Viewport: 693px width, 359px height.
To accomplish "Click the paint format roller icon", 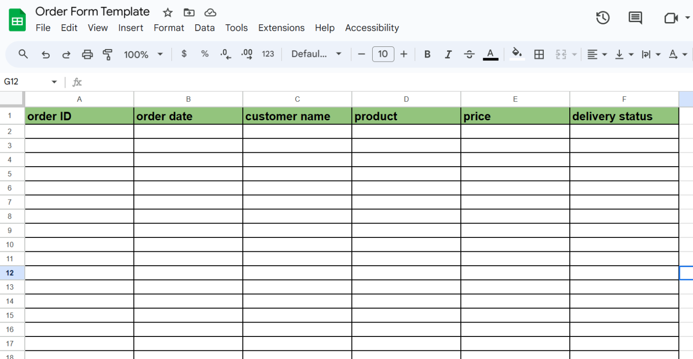I will click(107, 55).
